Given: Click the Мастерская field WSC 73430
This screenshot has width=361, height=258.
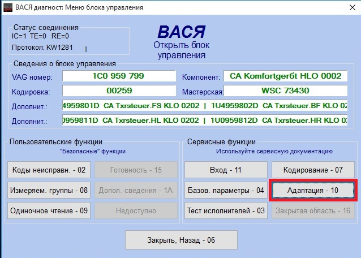Looking at the screenshot, I should [286, 91].
